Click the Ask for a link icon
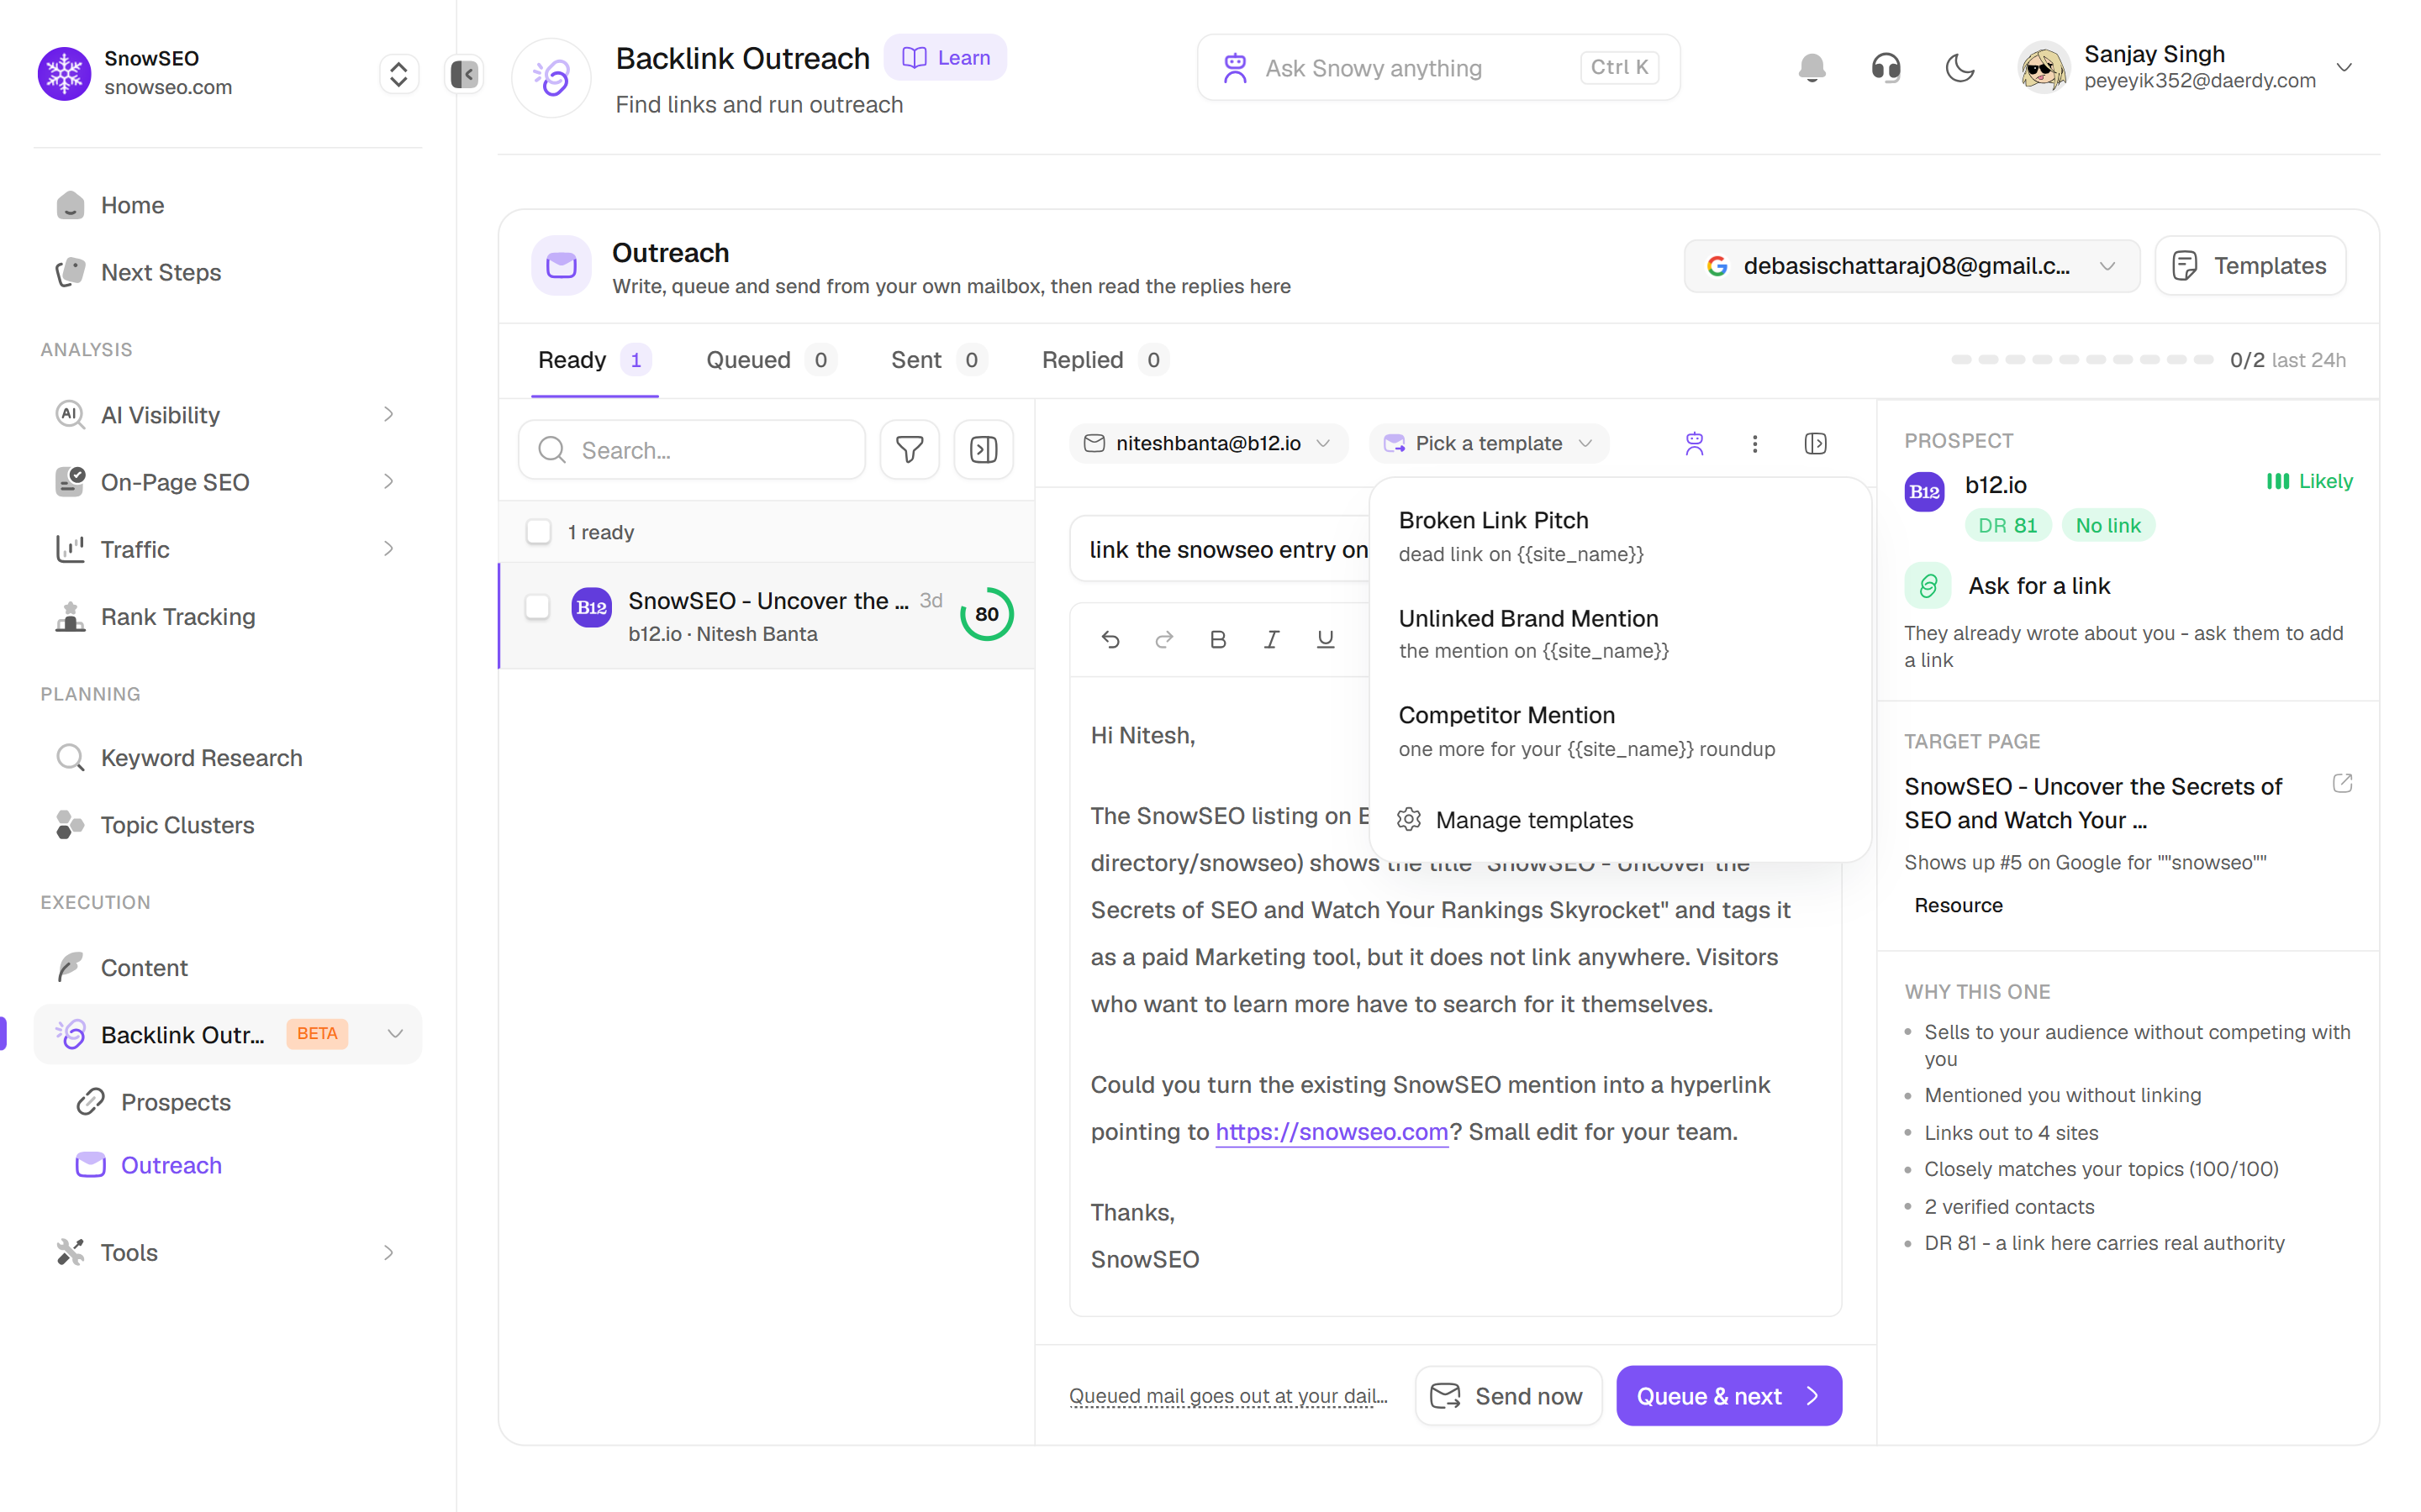2421x1512 pixels. 1928,585
